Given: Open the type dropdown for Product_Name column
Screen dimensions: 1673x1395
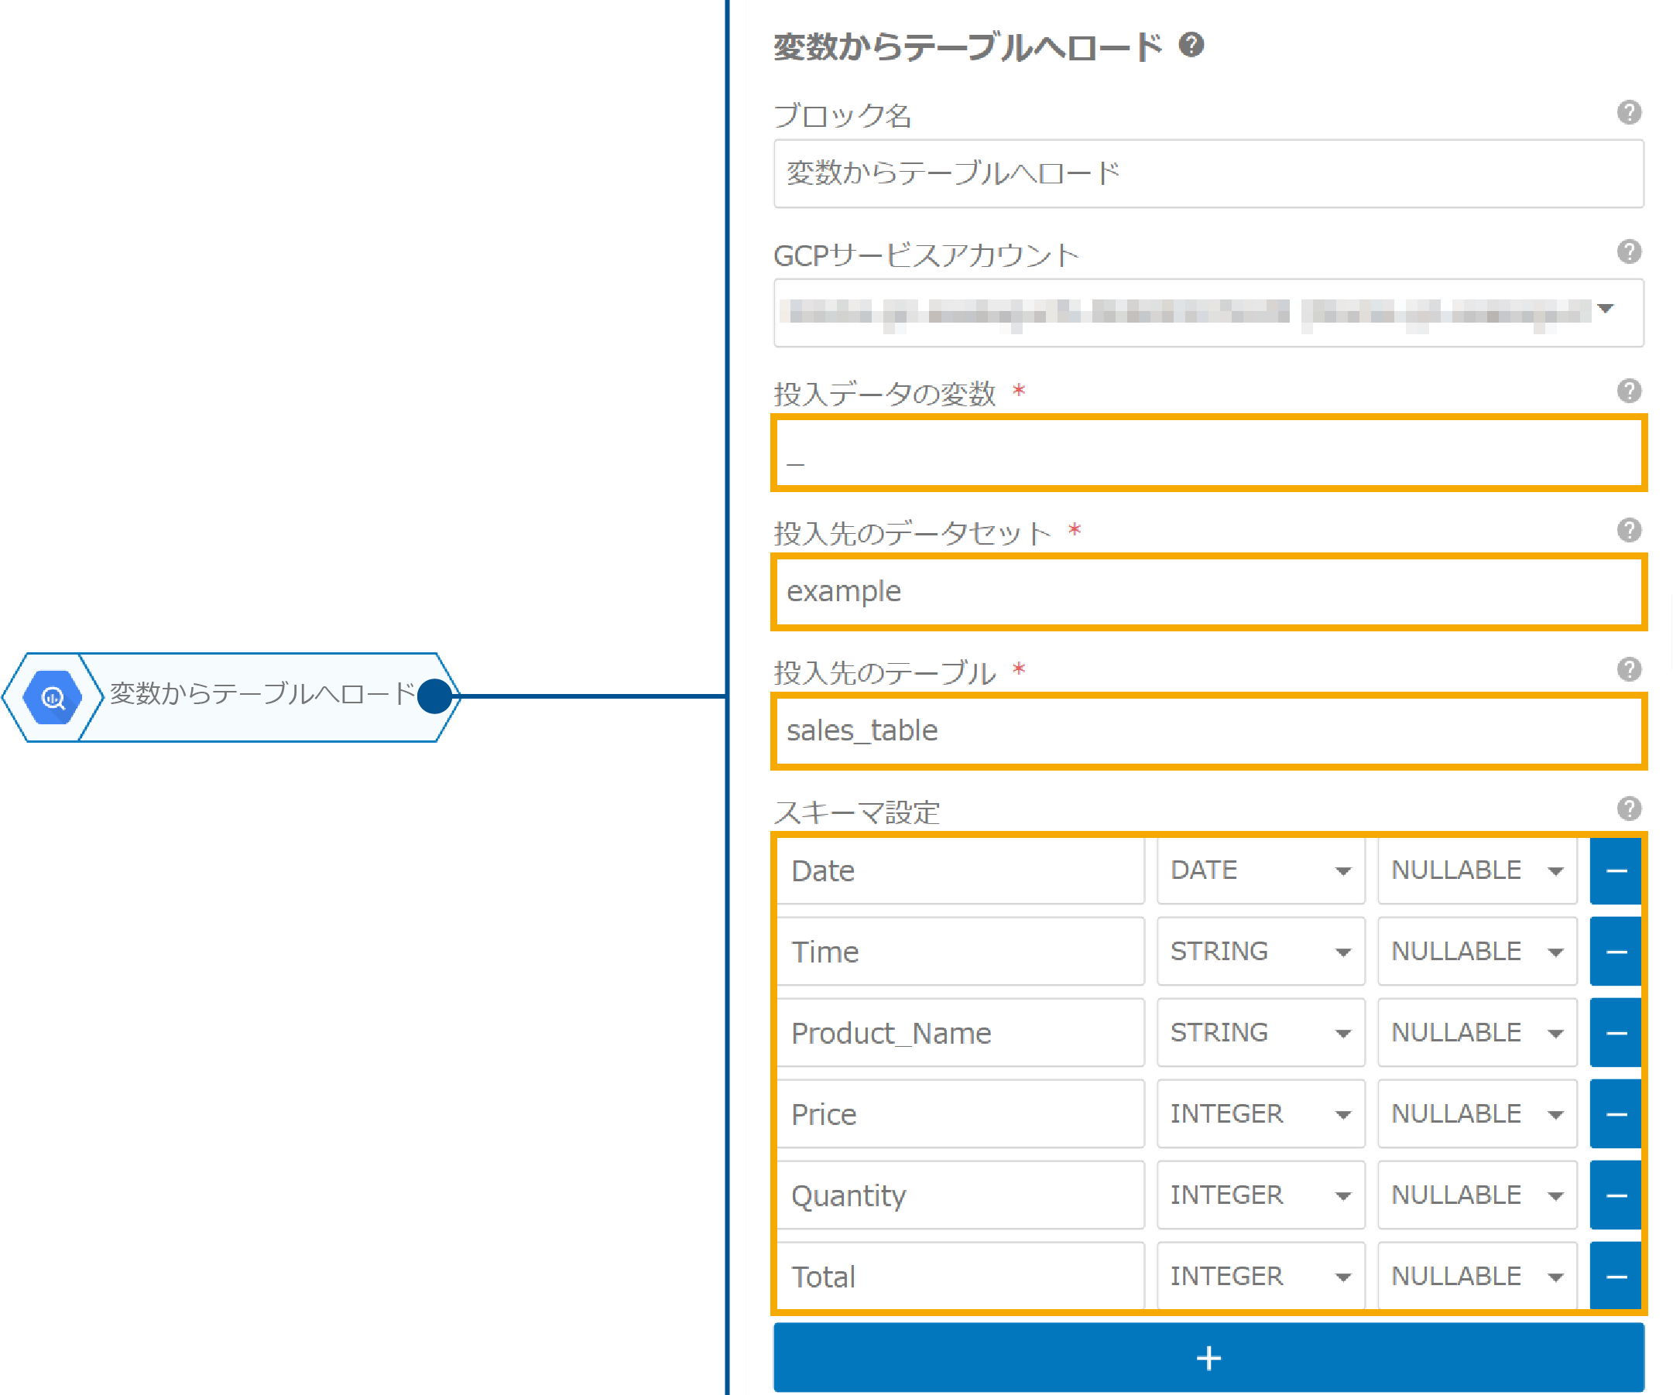Looking at the screenshot, I should pyautogui.click(x=1261, y=1034).
